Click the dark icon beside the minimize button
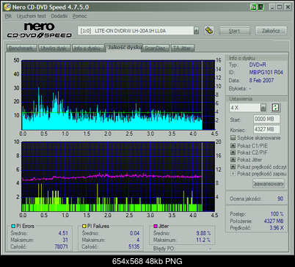 tap(261, 7)
